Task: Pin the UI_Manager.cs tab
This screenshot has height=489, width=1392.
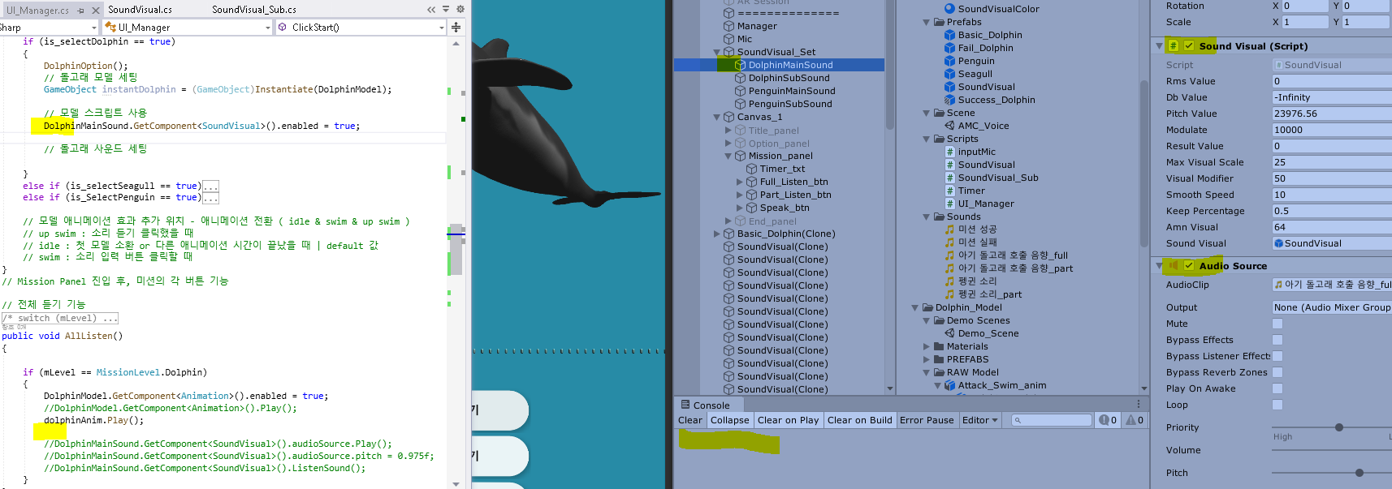Action: [80, 11]
